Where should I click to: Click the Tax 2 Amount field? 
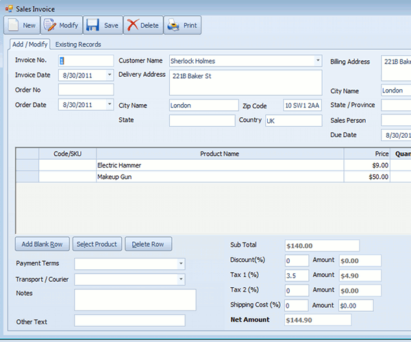click(360, 291)
